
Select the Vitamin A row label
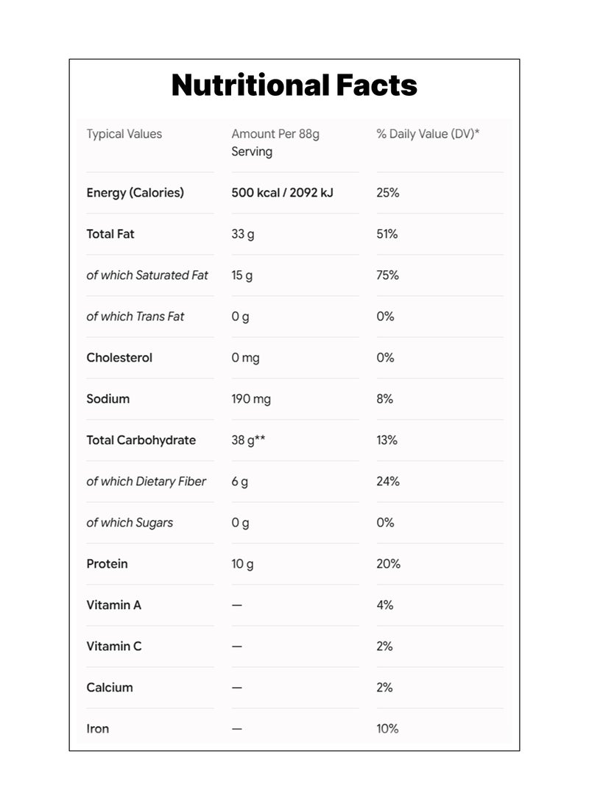pos(113,605)
